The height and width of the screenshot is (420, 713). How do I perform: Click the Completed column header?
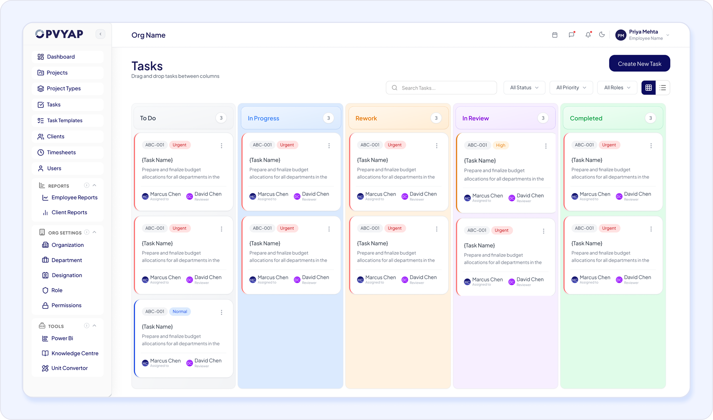613,118
